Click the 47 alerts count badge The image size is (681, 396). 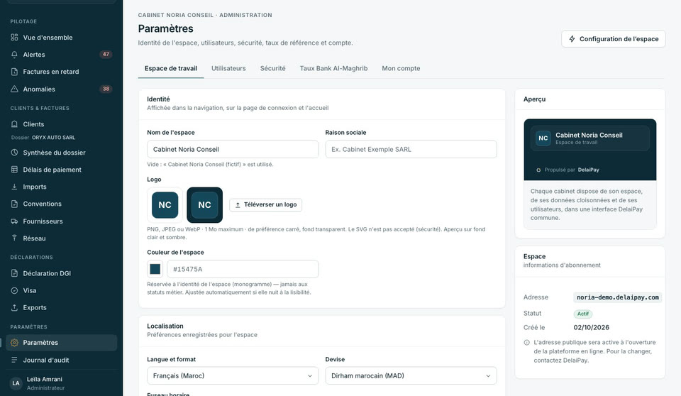pos(106,55)
